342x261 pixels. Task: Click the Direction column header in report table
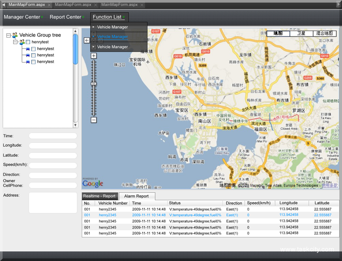pyautogui.click(x=234, y=203)
